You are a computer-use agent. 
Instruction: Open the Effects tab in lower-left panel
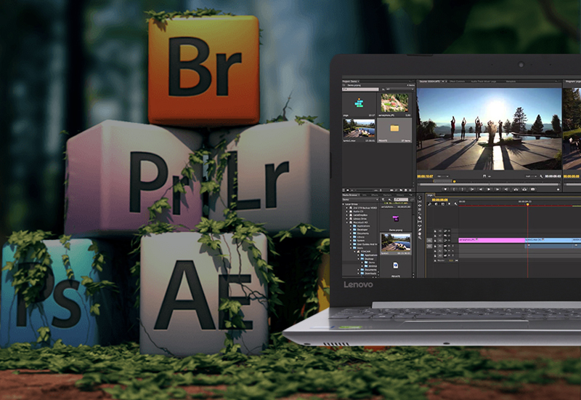tap(375, 195)
